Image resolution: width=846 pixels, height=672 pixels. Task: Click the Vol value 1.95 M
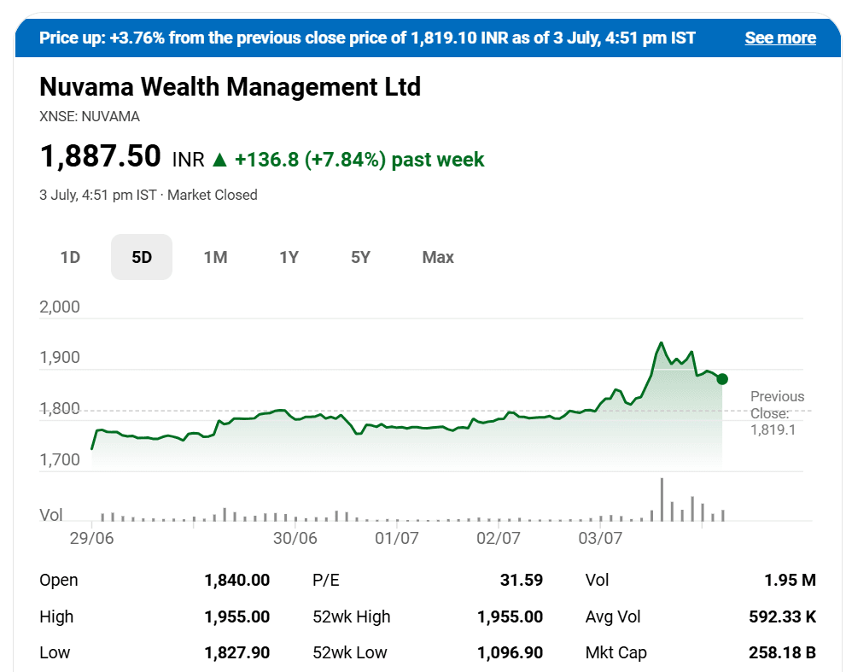(x=790, y=581)
